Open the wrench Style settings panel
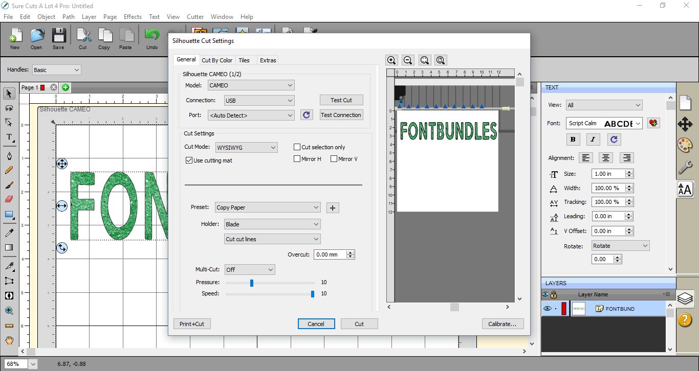This screenshot has width=699, height=371. (685, 167)
